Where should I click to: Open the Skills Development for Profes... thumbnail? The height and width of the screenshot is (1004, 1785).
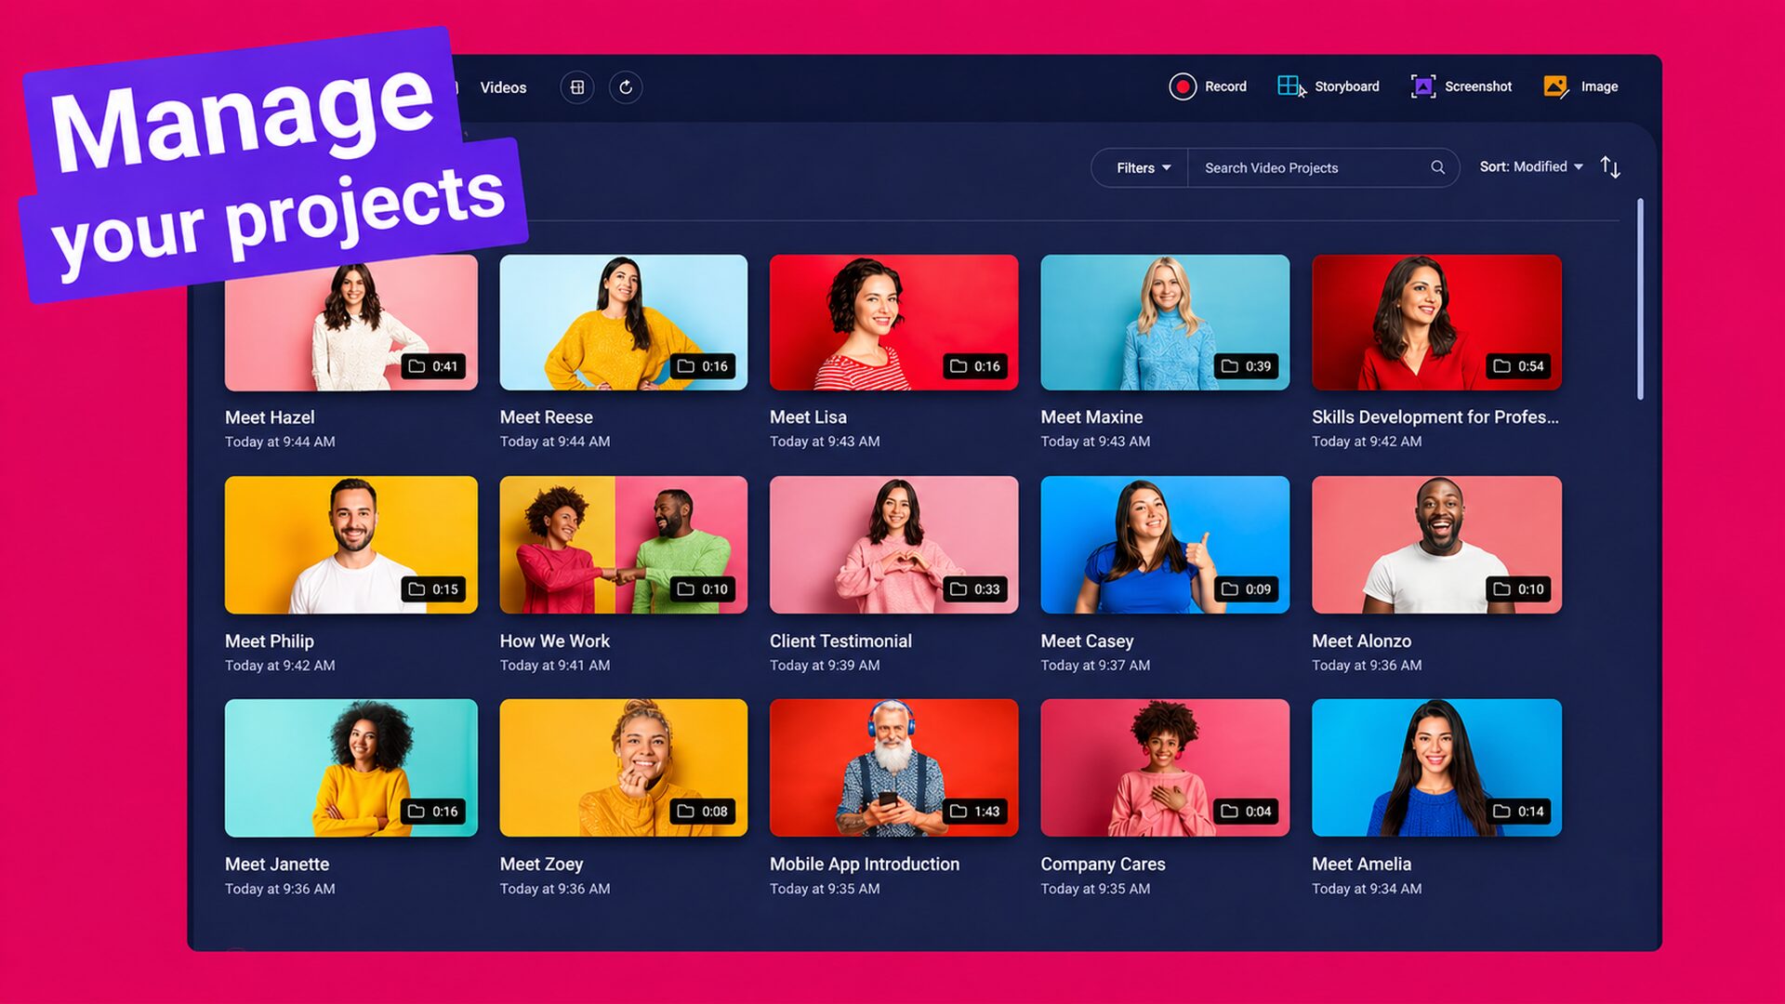pyautogui.click(x=1435, y=322)
